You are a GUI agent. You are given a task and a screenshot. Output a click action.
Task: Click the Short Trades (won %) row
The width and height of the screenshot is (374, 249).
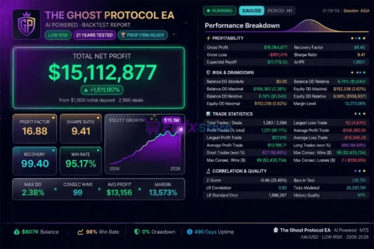coord(247,153)
